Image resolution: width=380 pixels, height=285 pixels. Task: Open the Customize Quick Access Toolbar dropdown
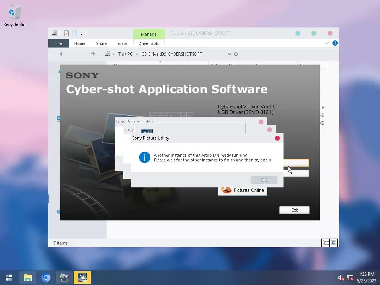tap(81, 33)
